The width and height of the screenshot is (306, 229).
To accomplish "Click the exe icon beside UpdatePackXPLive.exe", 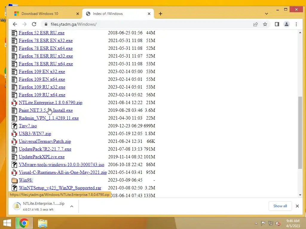I will pos(14,157).
